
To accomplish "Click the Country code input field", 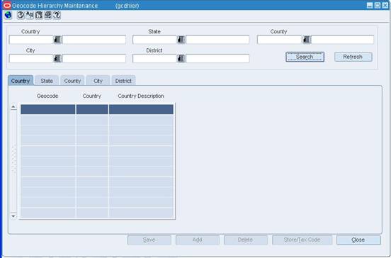I will (31, 40).
